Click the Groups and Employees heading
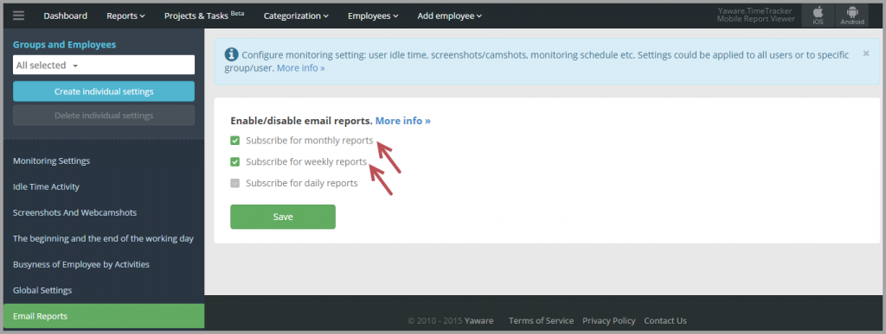This screenshot has height=334, width=886. [x=64, y=45]
